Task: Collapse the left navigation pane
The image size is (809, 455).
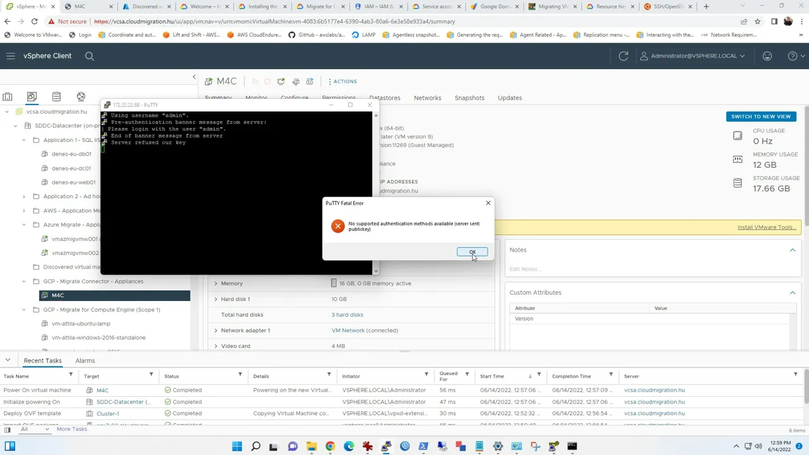Action: pyautogui.click(x=194, y=77)
